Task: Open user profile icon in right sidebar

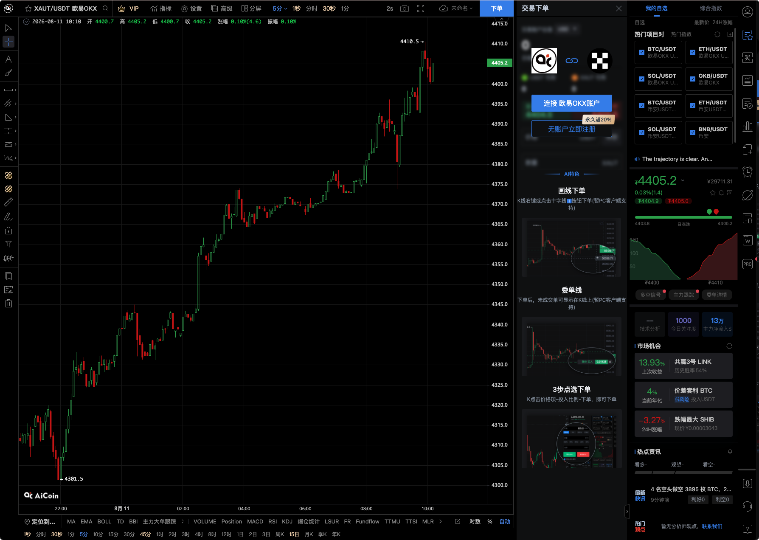Action: pos(748,12)
